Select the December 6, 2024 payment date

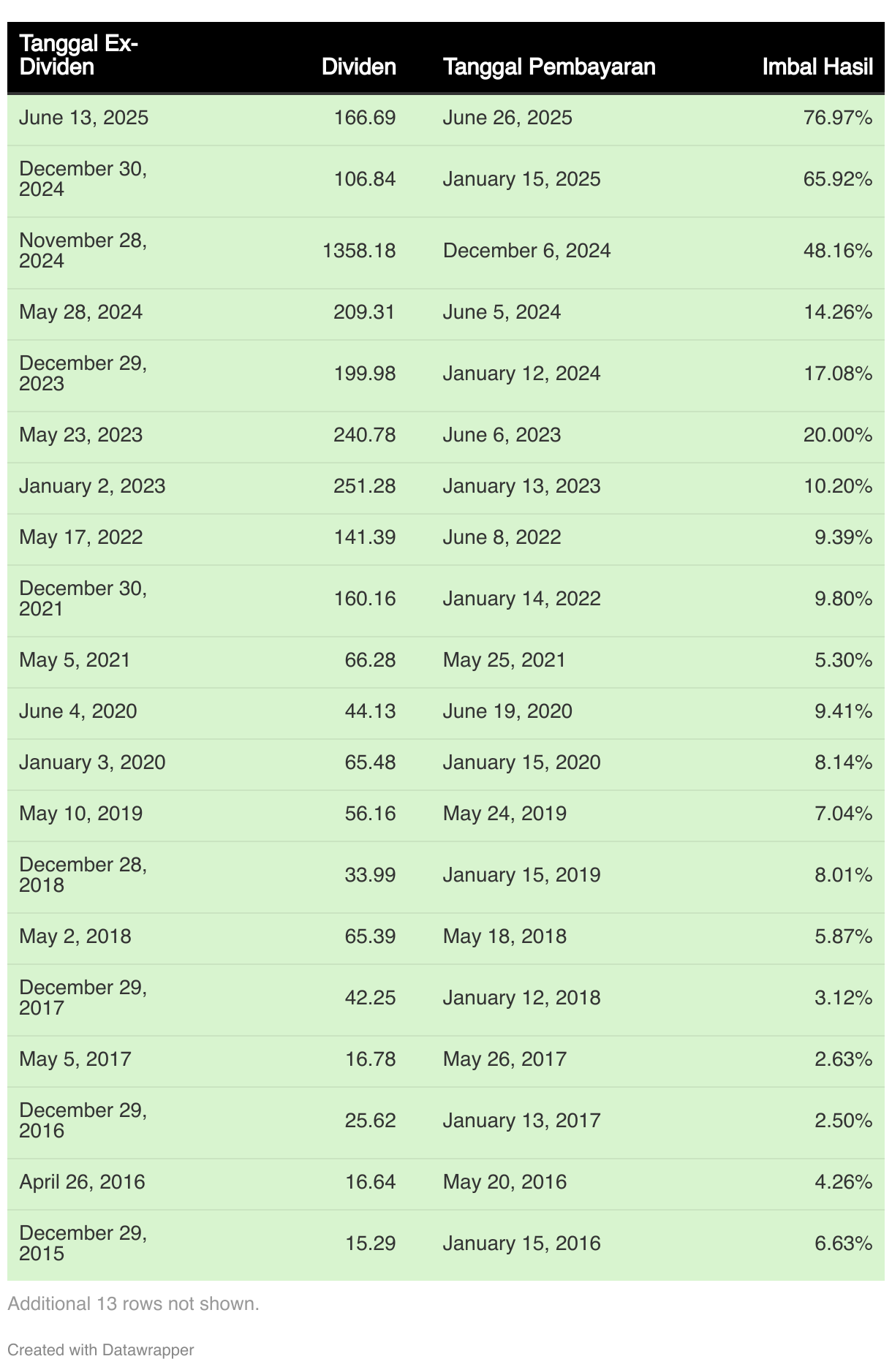click(526, 251)
